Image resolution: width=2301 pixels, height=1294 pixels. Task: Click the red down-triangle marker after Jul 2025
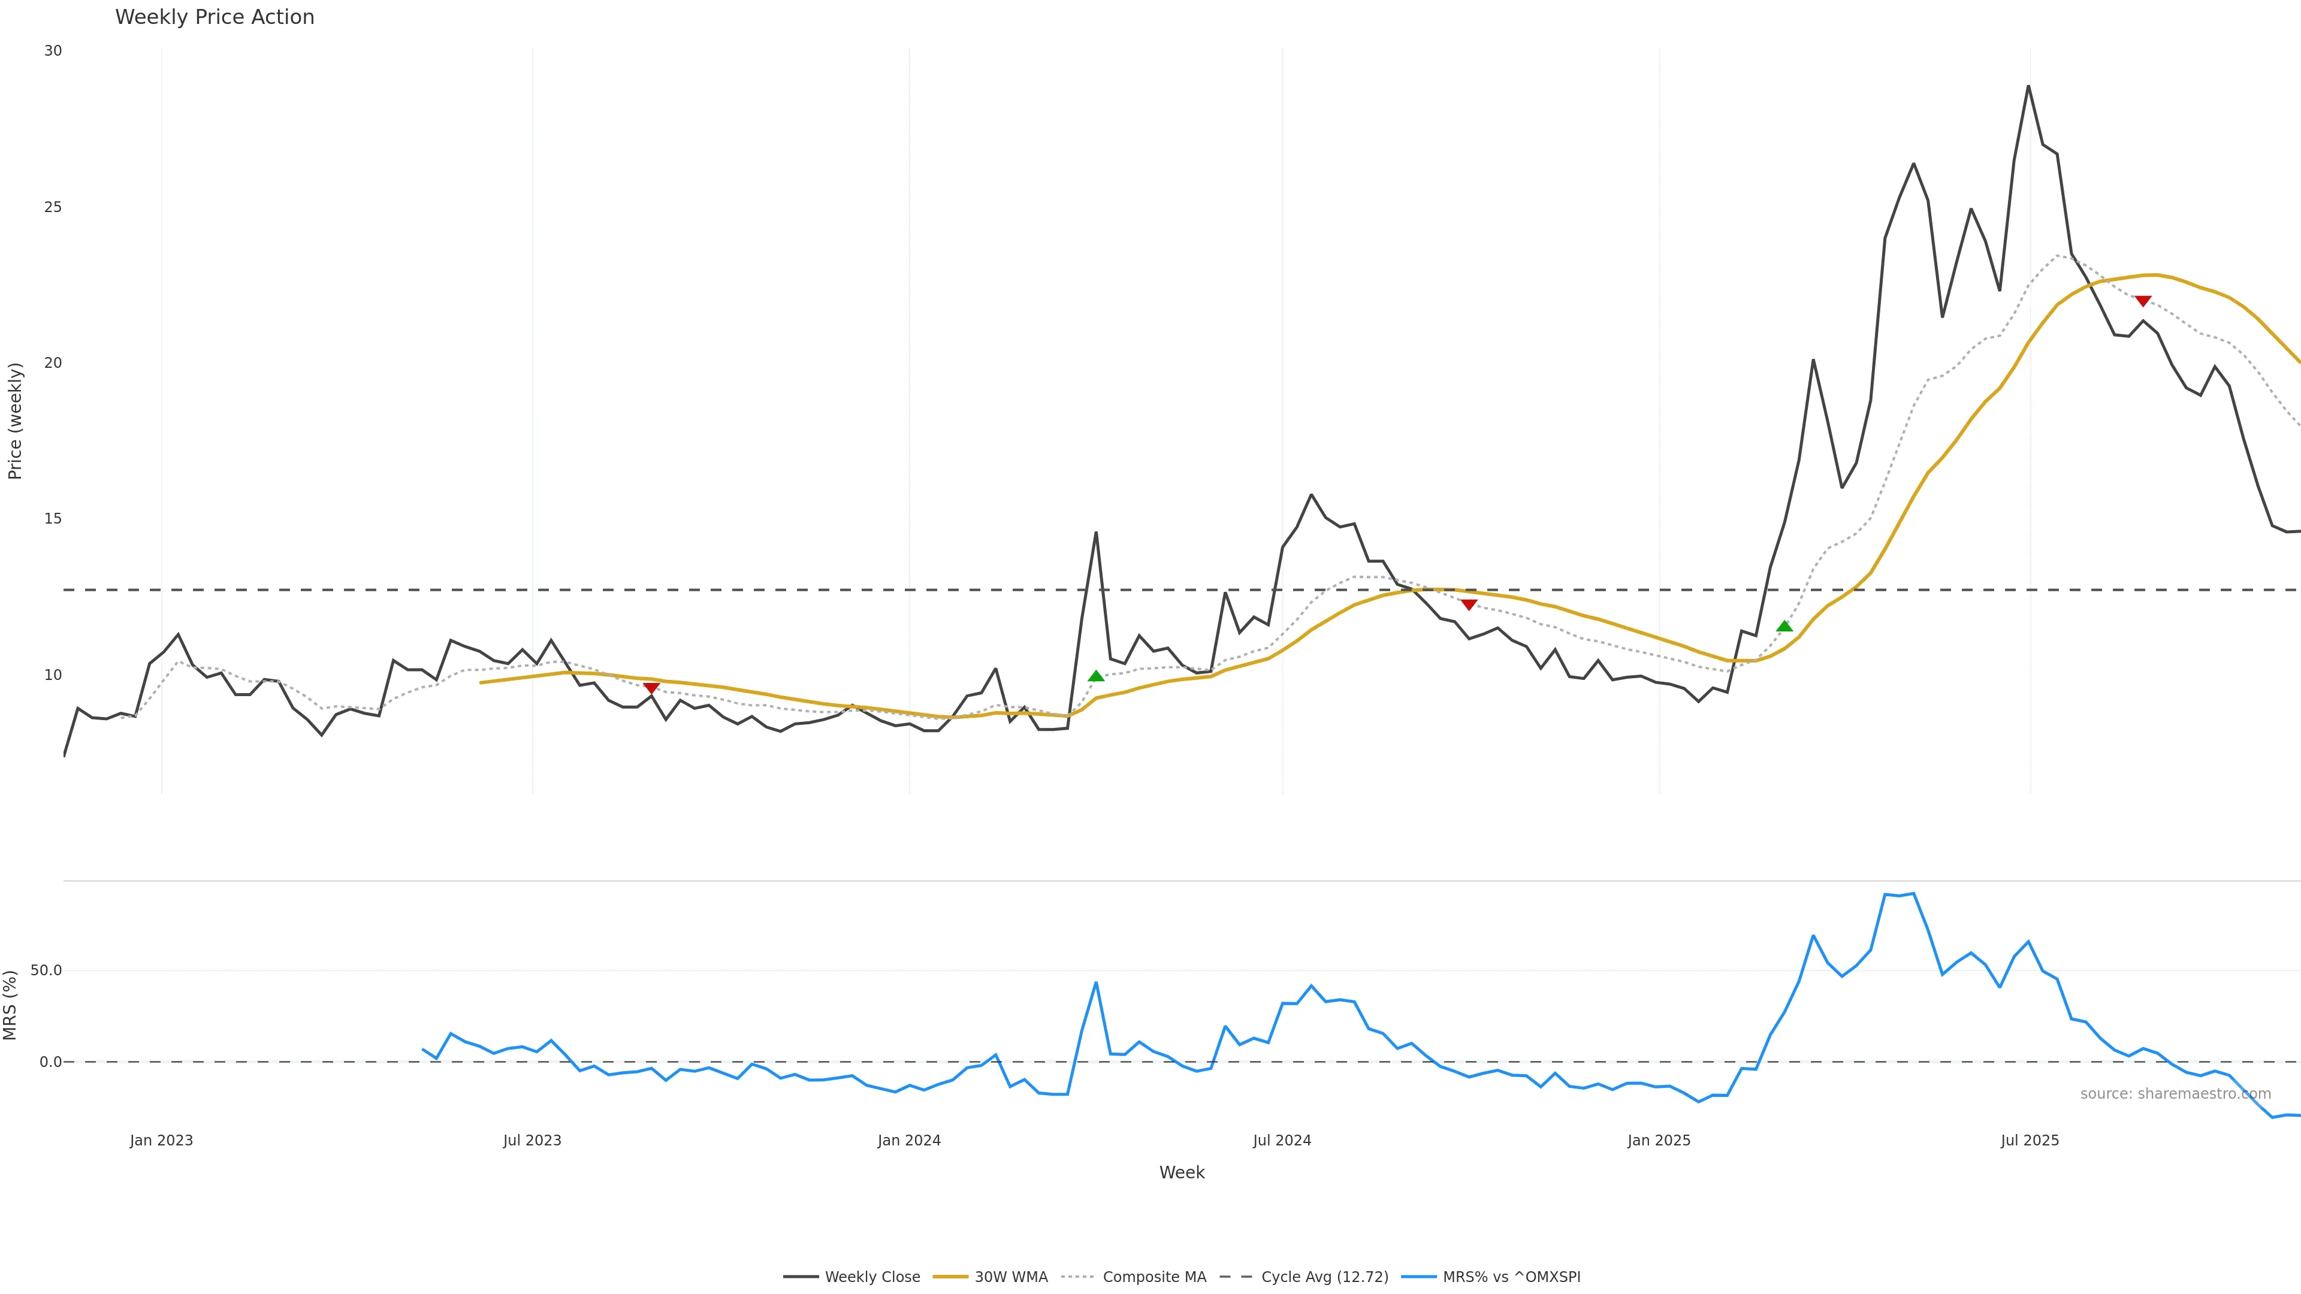tap(2143, 302)
